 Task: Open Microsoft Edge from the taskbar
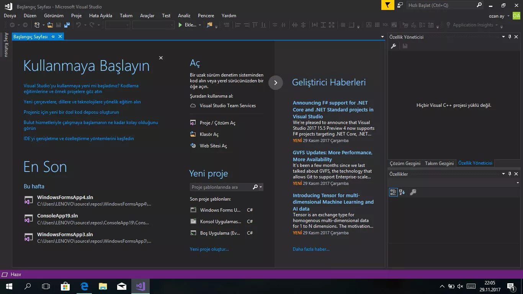click(84, 286)
